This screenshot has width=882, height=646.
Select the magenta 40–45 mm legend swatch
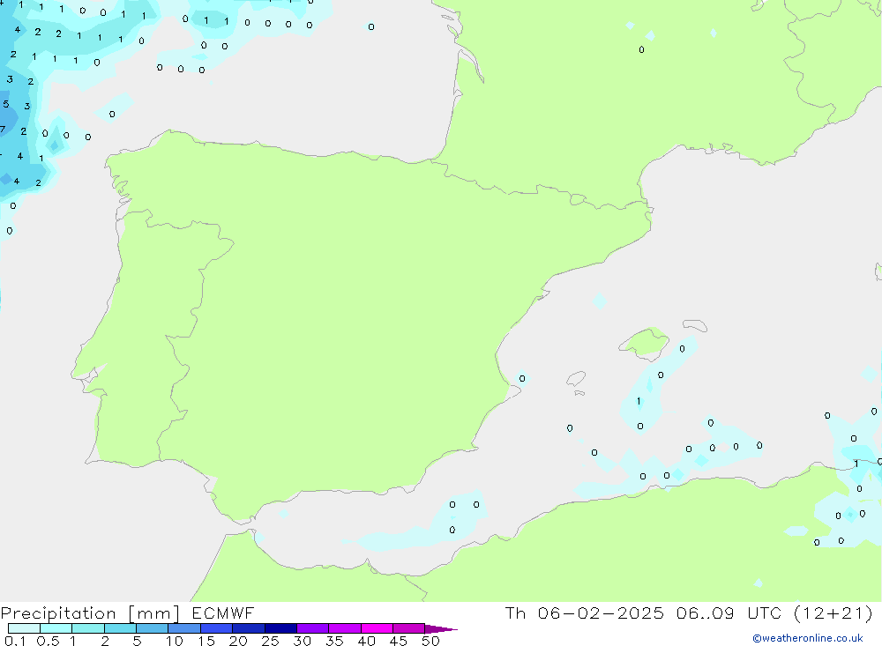(x=377, y=628)
